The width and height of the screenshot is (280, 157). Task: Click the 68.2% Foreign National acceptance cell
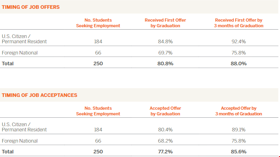click(x=165, y=141)
